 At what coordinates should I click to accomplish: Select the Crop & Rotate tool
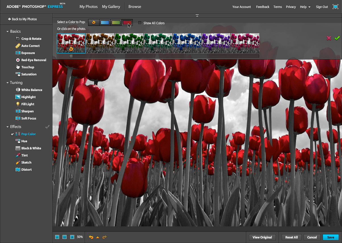coord(31,39)
